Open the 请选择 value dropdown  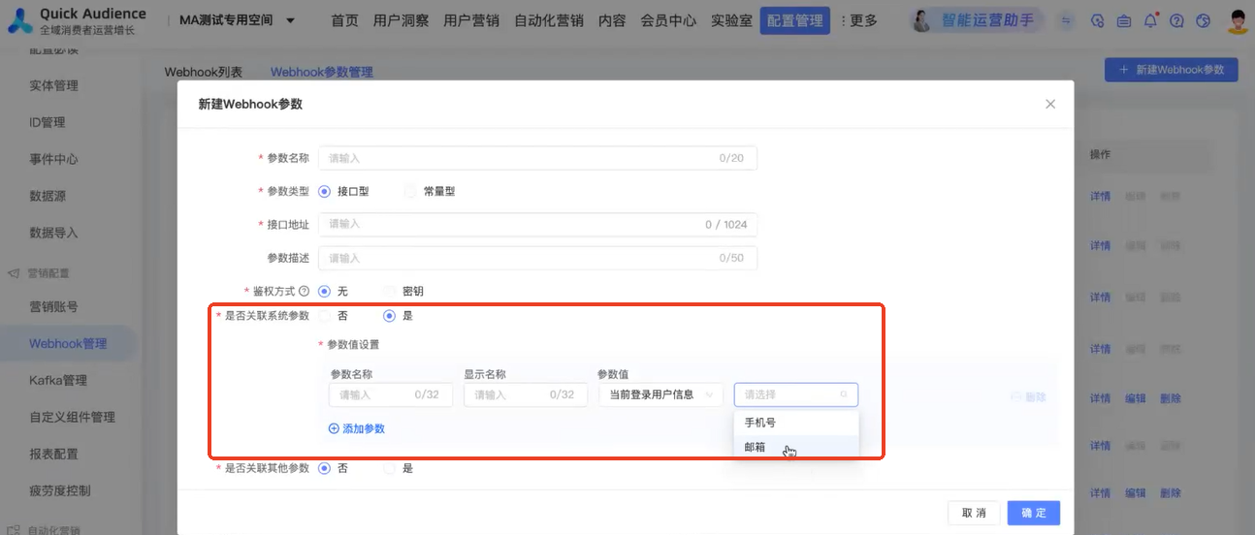pyautogui.click(x=796, y=394)
